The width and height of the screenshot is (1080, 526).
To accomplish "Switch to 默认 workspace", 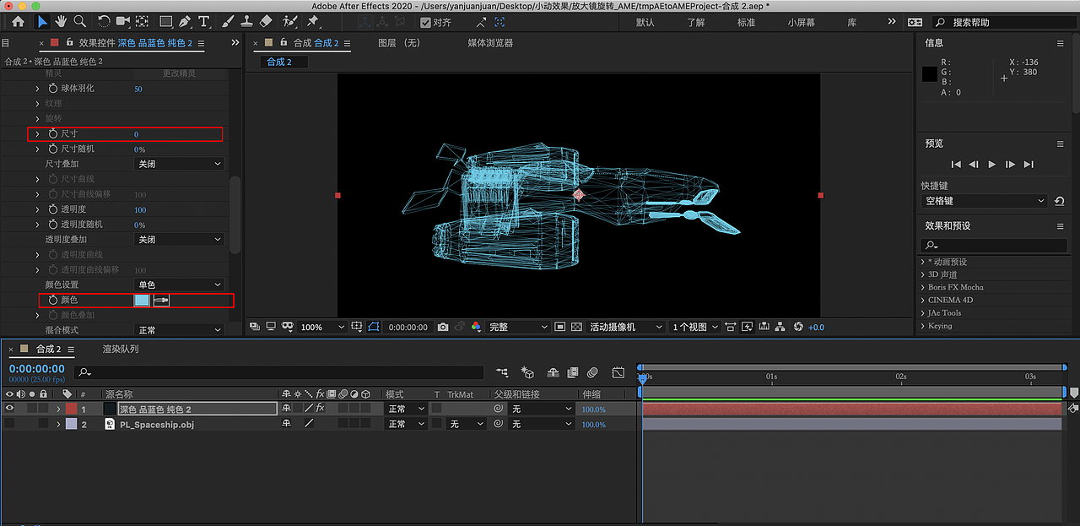I will (x=645, y=23).
